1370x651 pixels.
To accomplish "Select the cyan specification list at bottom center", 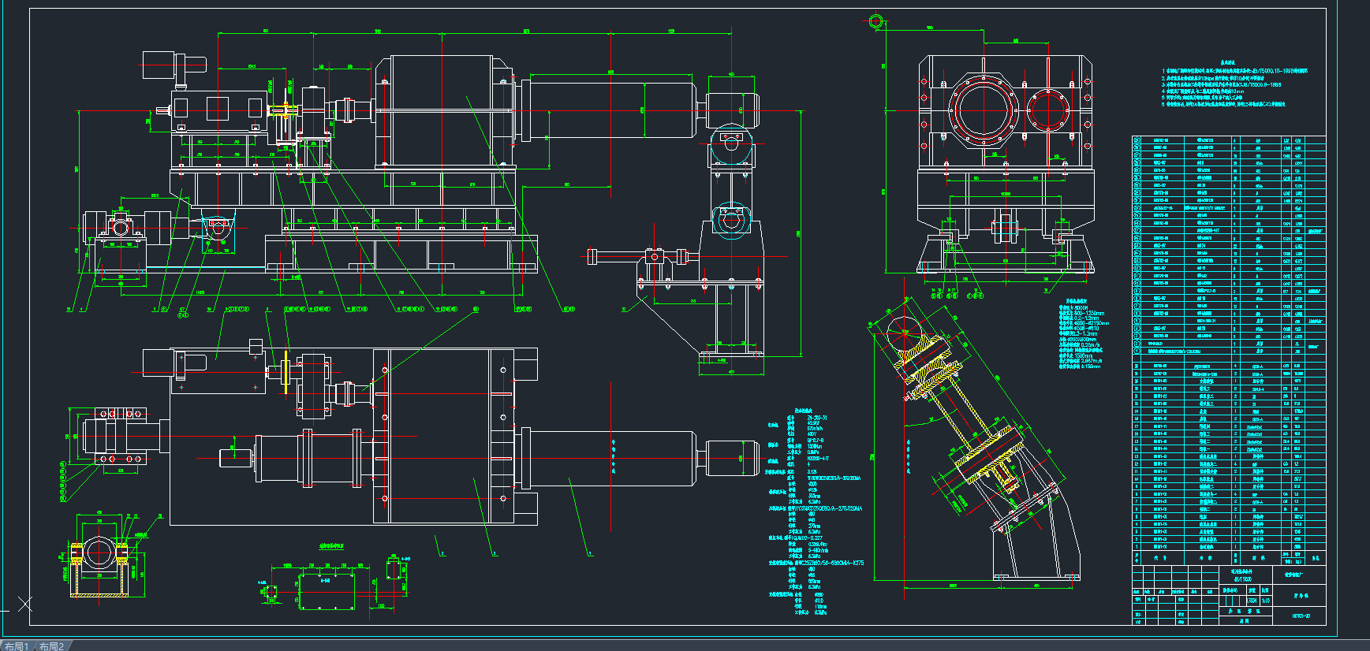I will pos(812,512).
